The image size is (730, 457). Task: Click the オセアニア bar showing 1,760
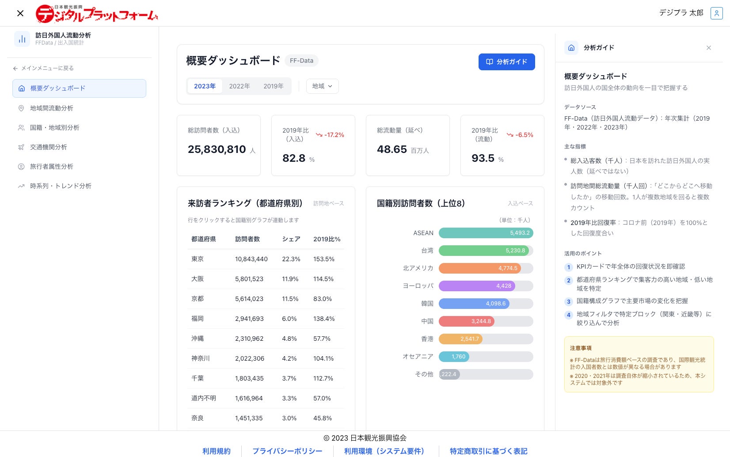point(454,357)
